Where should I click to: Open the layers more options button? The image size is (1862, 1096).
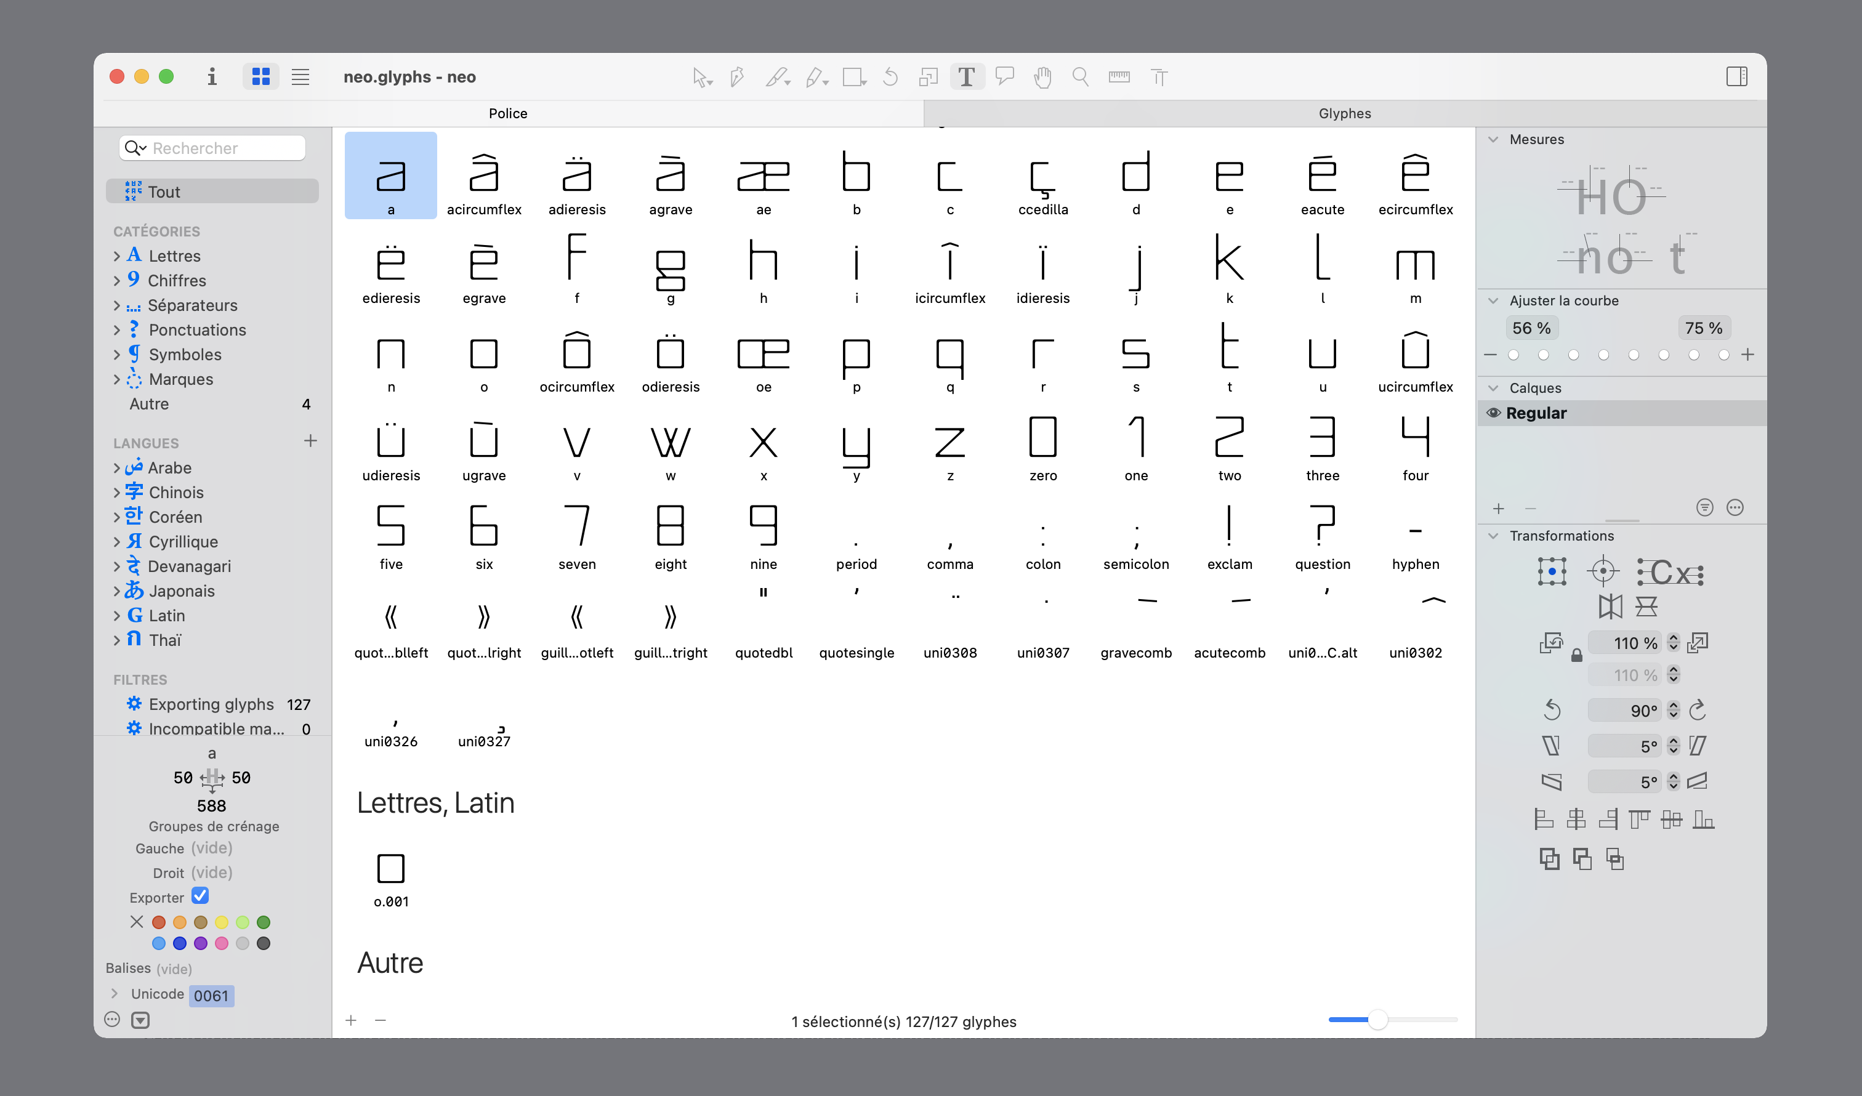pos(1735,508)
